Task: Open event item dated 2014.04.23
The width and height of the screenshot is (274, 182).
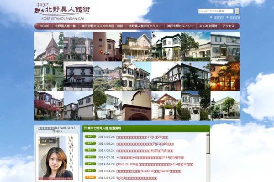Action: click(x=137, y=178)
